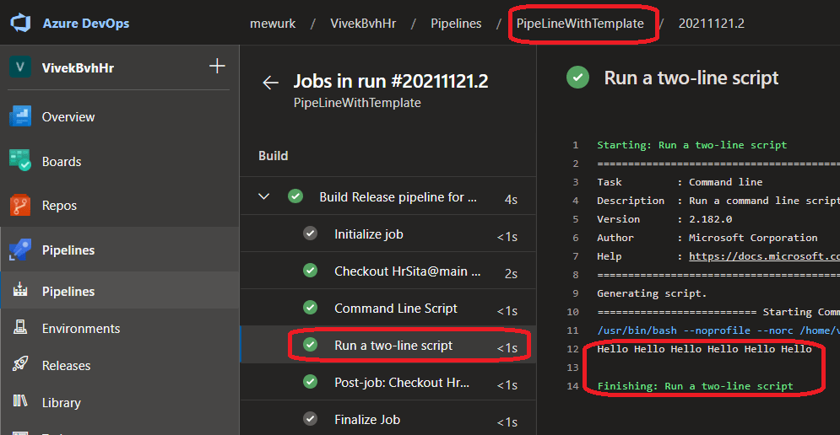Screen dimensions: 840x435
Task: Click the Version : 2.182.0 log line
Action: pos(664,219)
